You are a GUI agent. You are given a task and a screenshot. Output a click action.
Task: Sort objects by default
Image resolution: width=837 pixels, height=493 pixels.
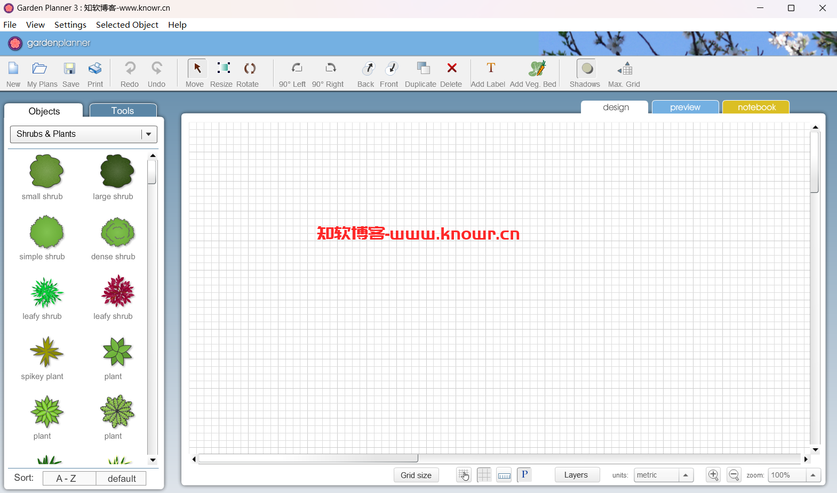(122, 478)
